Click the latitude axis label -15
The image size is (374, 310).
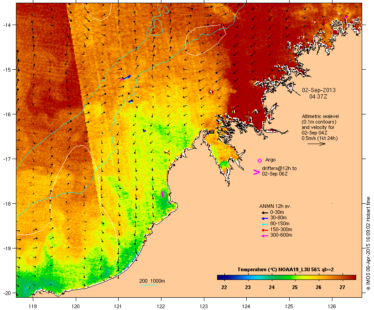pyautogui.click(x=7, y=70)
